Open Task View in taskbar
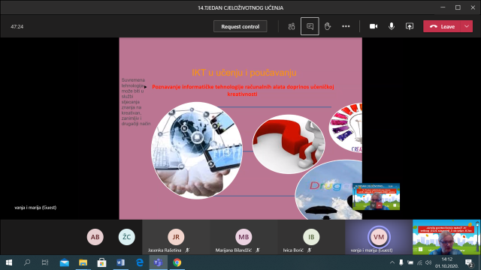Viewport: 481px width, 270px height. point(45,262)
